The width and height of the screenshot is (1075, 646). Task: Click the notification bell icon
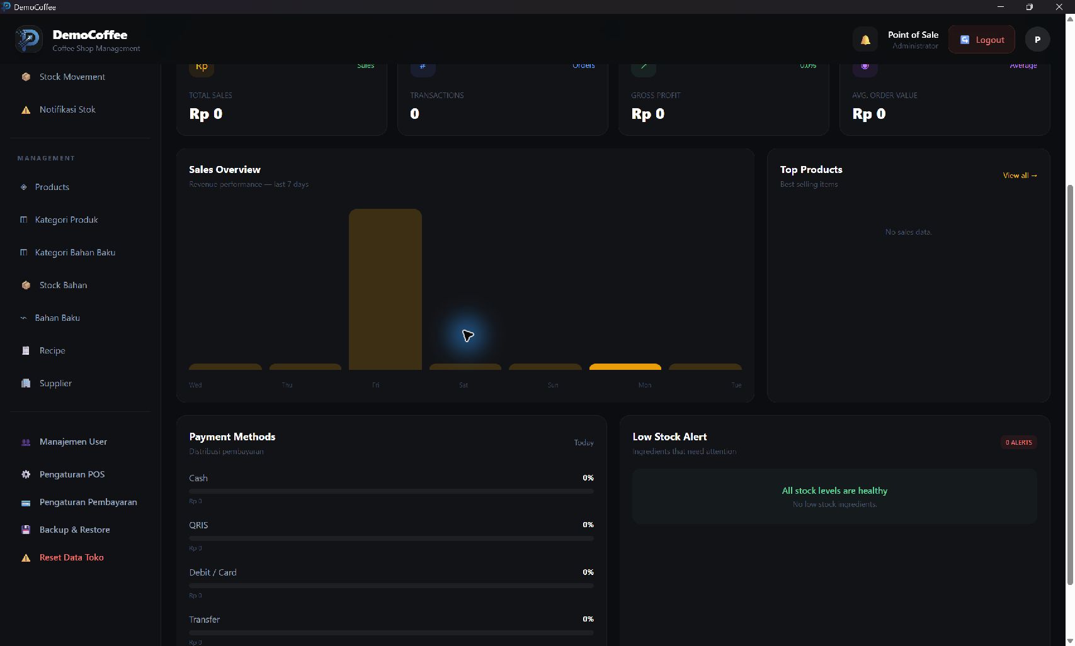(865, 40)
